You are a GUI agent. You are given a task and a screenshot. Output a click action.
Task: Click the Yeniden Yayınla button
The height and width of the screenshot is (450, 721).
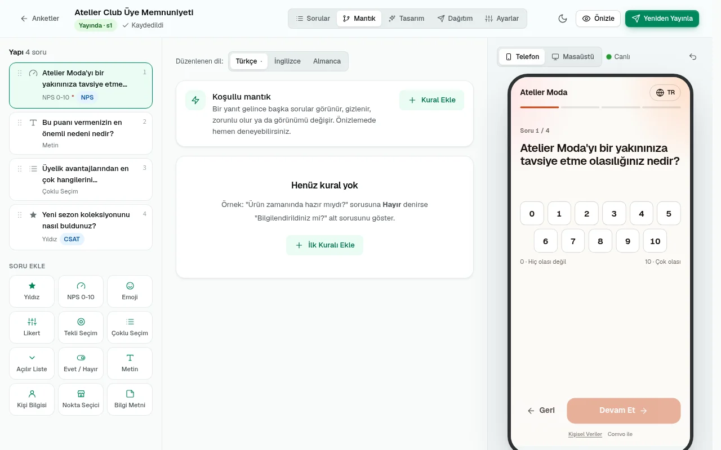pos(662,19)
